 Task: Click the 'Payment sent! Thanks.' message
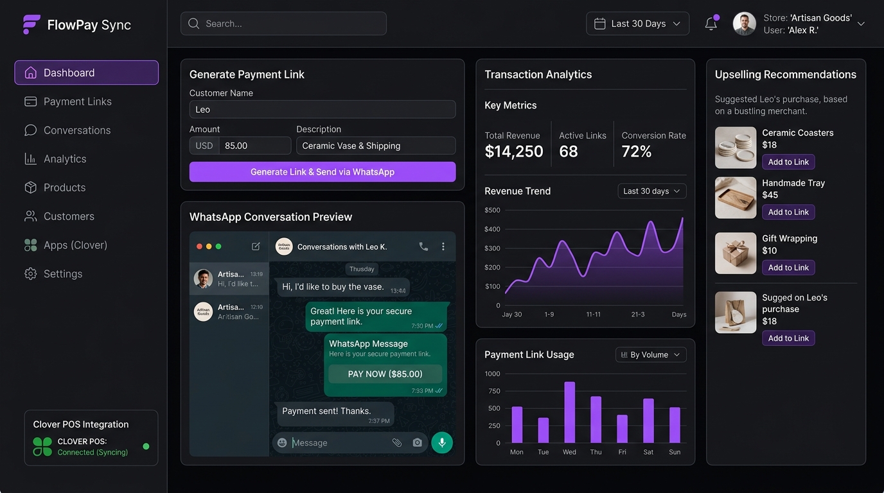[x=335, y=414]
